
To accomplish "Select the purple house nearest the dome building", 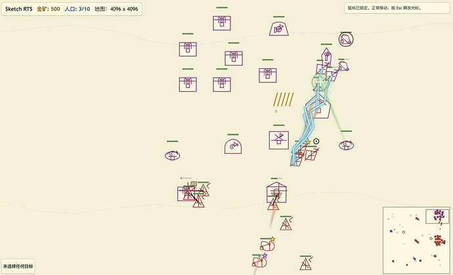I will pyautogui.click(x=267, y=75).
